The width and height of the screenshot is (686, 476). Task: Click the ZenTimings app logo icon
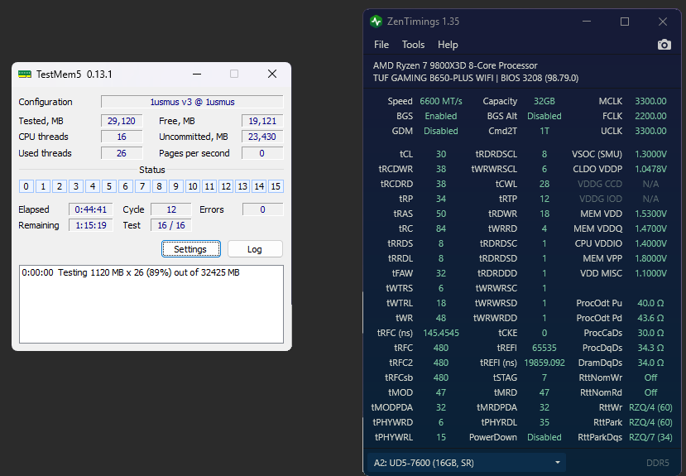(x=376, y=22)
